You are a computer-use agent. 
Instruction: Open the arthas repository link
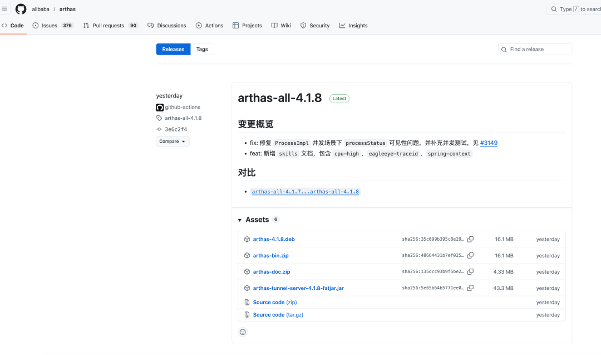coord(67,9)
